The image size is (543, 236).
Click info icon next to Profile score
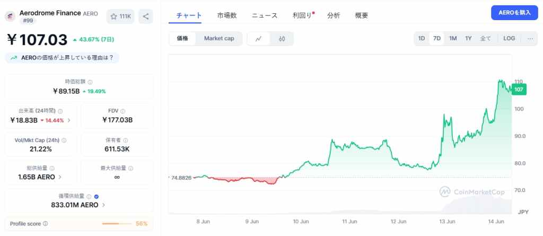(x=46, y=224)
